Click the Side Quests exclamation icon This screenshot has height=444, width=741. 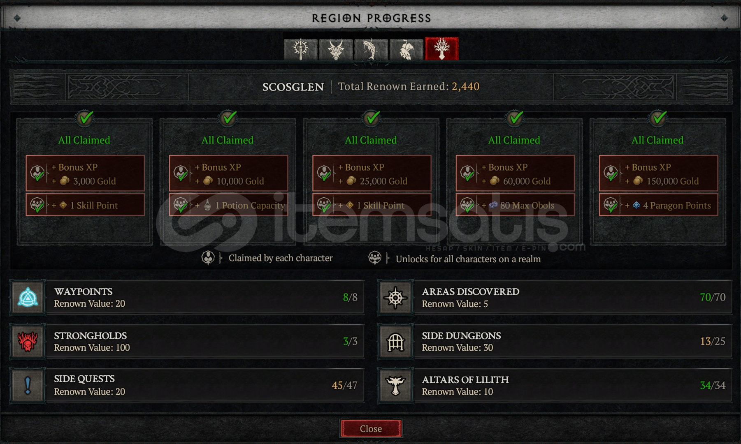coord(28,385)
